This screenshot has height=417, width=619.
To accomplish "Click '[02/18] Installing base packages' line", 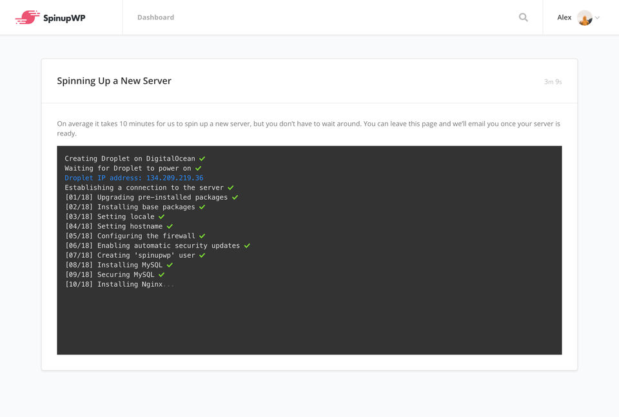I will [x=135, y=207].
